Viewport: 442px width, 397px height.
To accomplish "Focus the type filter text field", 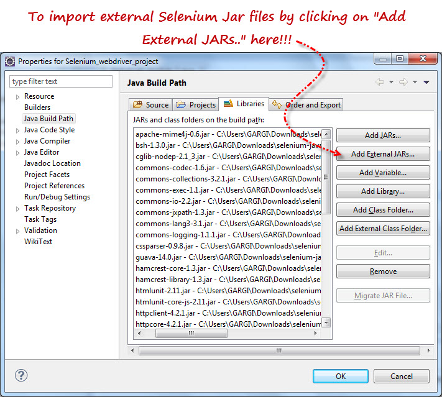I will (61, 81).
